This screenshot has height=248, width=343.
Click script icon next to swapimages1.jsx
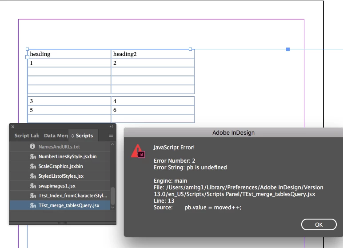coord(33,186)
